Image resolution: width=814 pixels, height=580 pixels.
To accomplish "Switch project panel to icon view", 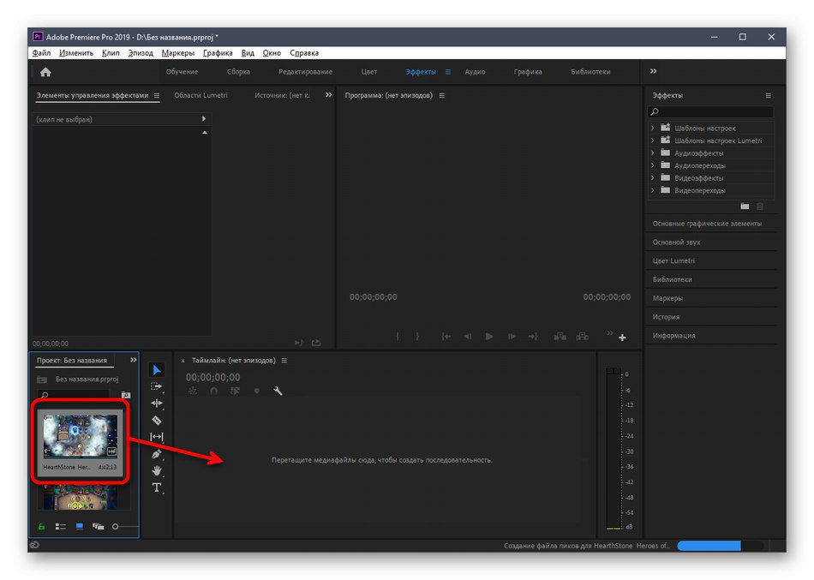I will point(80,526).
